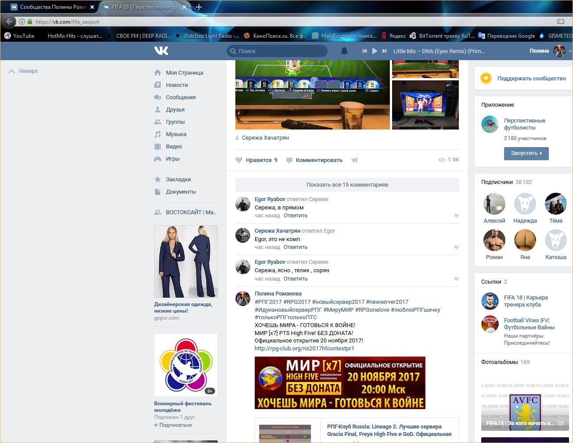Open subscriber Роман avatar

494,240
